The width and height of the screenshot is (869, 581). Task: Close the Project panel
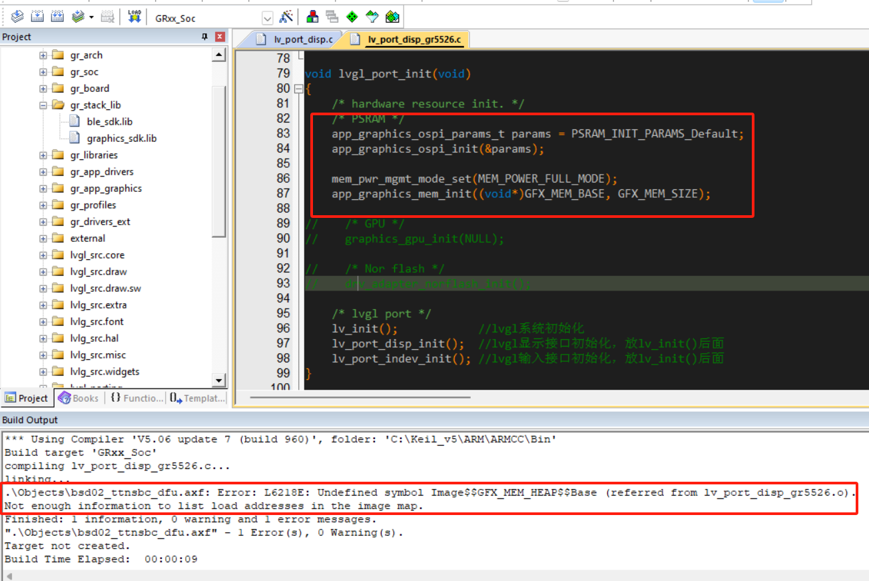pyautogui.click(x=220, y=37)
